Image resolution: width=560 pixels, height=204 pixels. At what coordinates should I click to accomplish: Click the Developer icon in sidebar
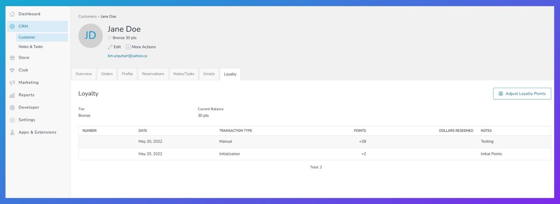point(12,107)
